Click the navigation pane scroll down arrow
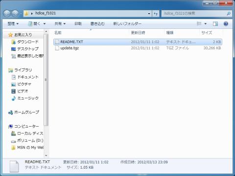 pos(46,155)
